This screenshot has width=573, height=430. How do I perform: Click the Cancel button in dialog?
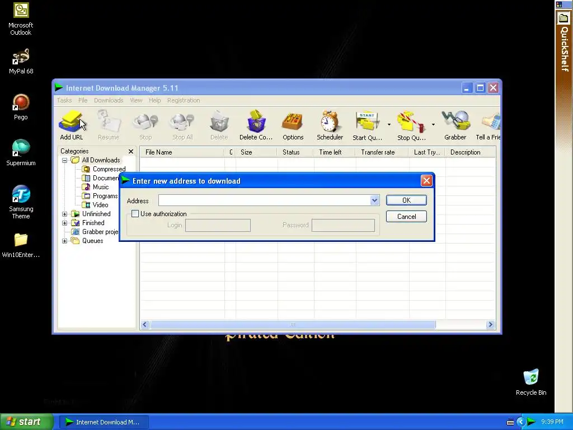click(x=406, y=217)
